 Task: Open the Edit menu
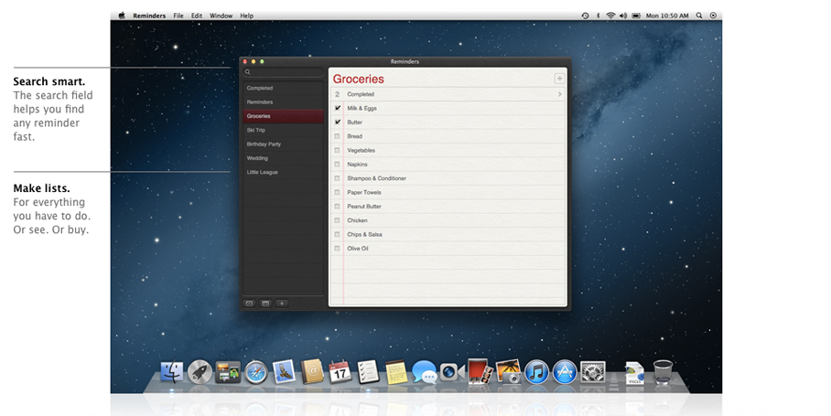197,16
